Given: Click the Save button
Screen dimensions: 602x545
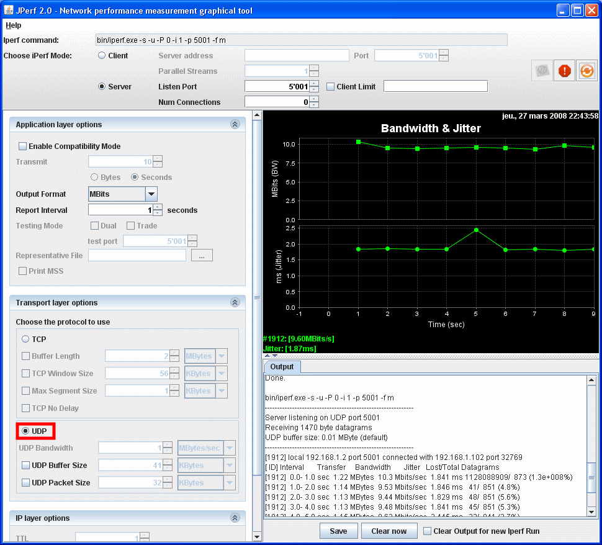Looking at the screenshot, I should 338,531.
